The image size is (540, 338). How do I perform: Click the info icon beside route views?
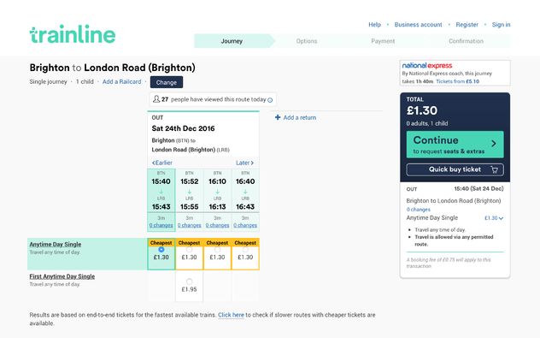point(270,100)
